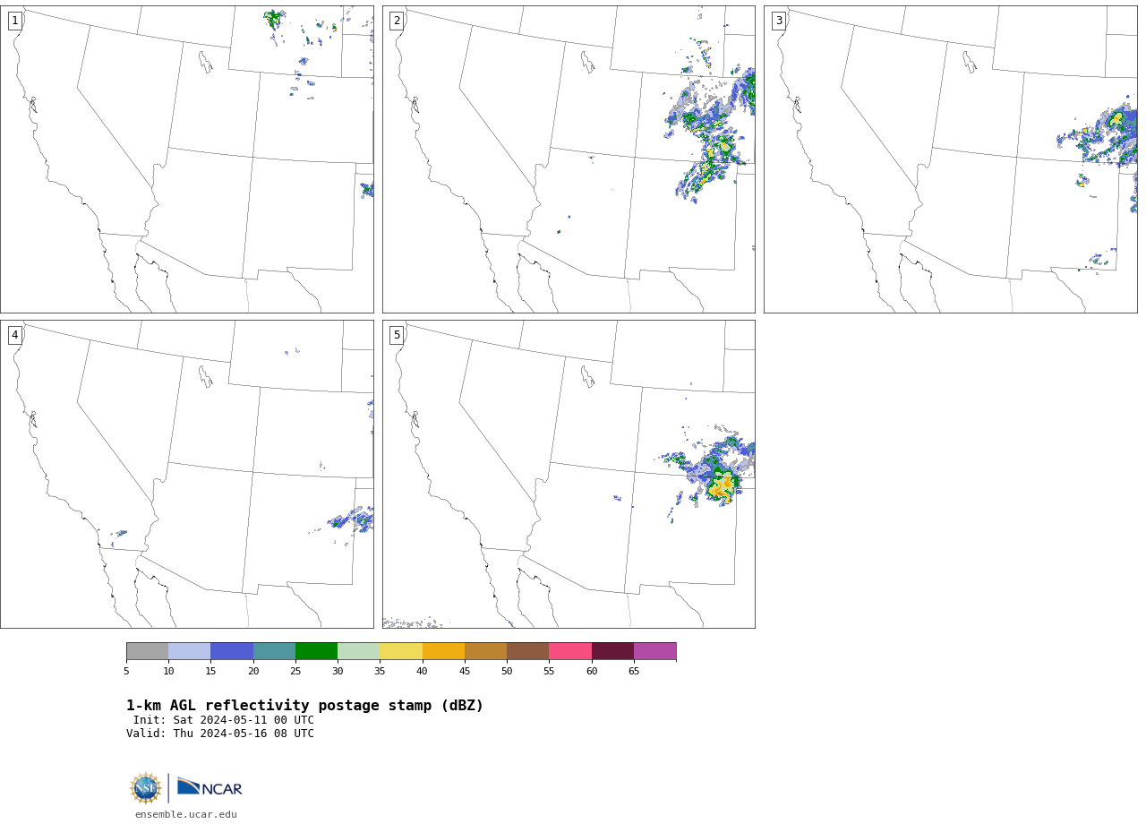Click the panel number label '4'
1146x824 pixels.
[x=14, y=335]
